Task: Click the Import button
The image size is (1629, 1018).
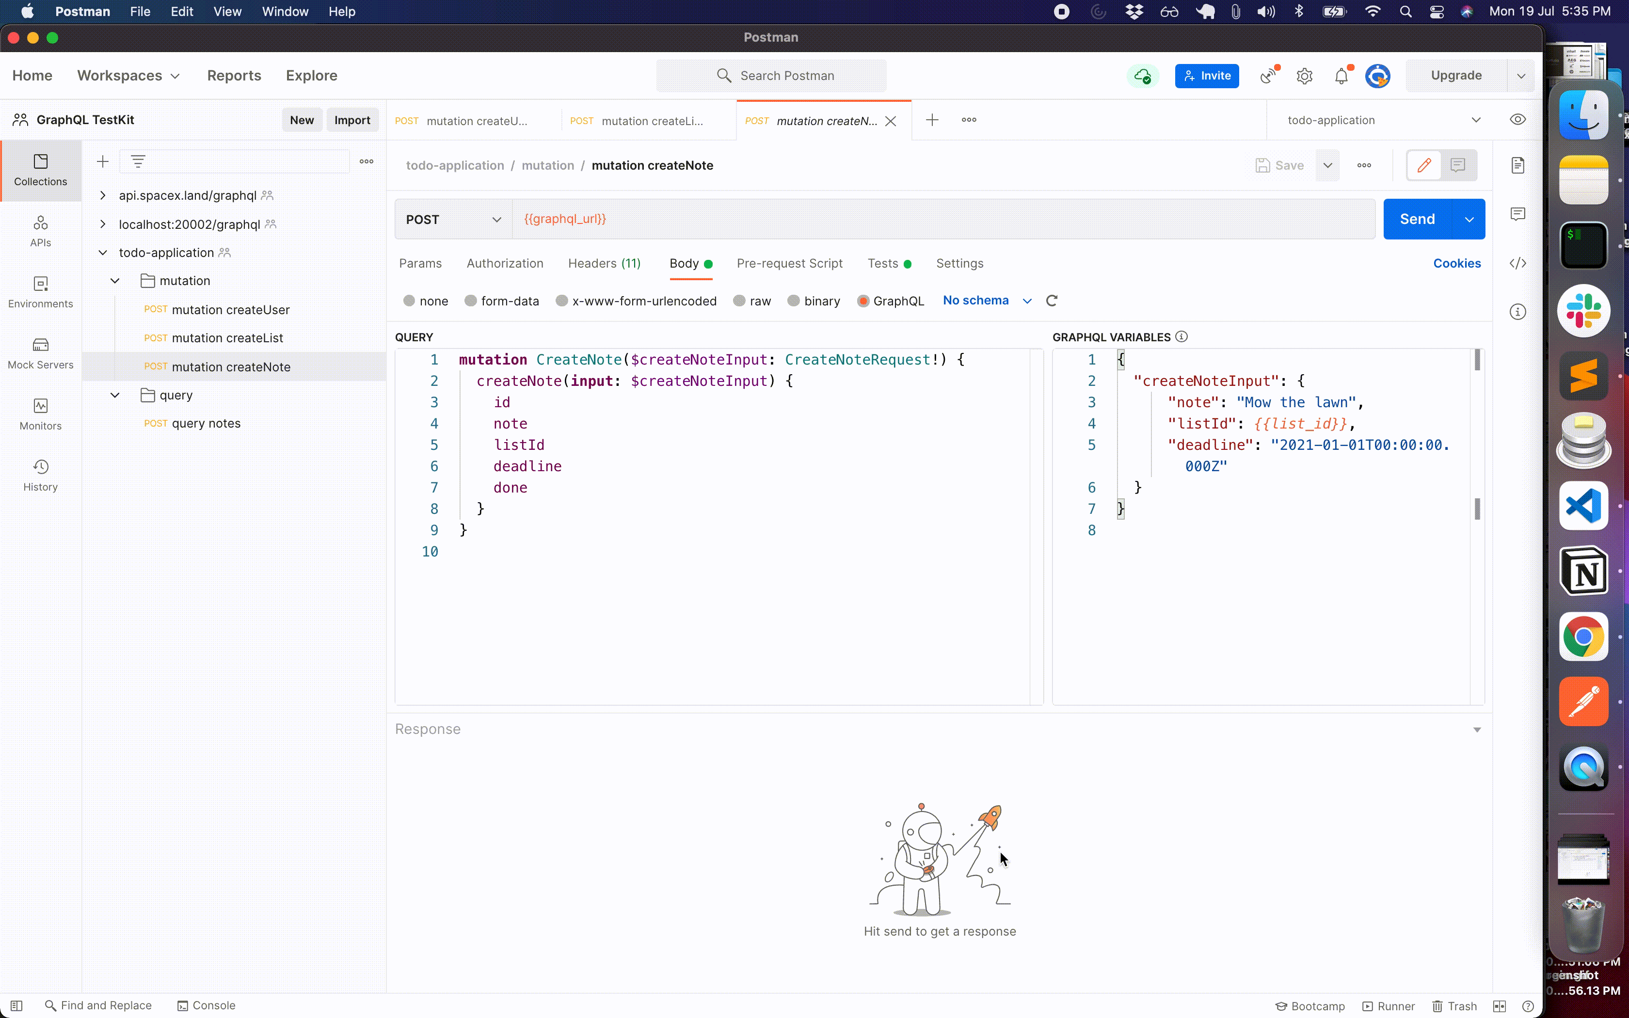Action: (x=352, y=120)
